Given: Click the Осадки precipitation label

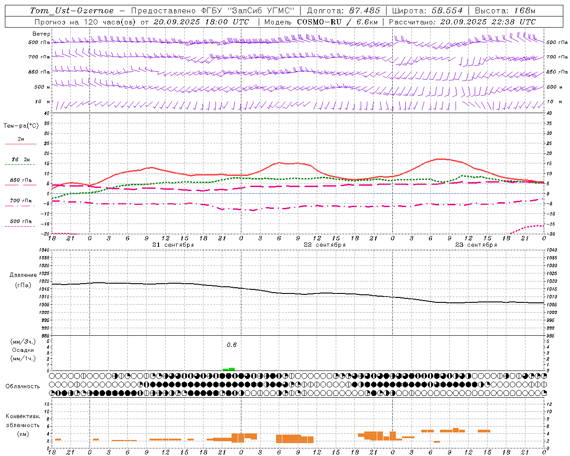Looking at the screenshot, I should pyautogui.click(x=23, y=350).
